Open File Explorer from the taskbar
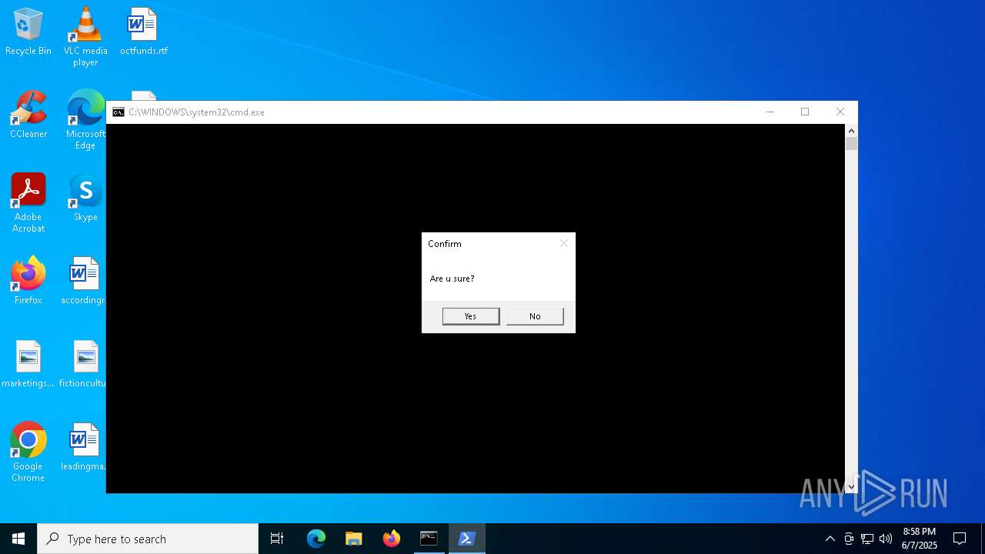 tap(354, 539)
